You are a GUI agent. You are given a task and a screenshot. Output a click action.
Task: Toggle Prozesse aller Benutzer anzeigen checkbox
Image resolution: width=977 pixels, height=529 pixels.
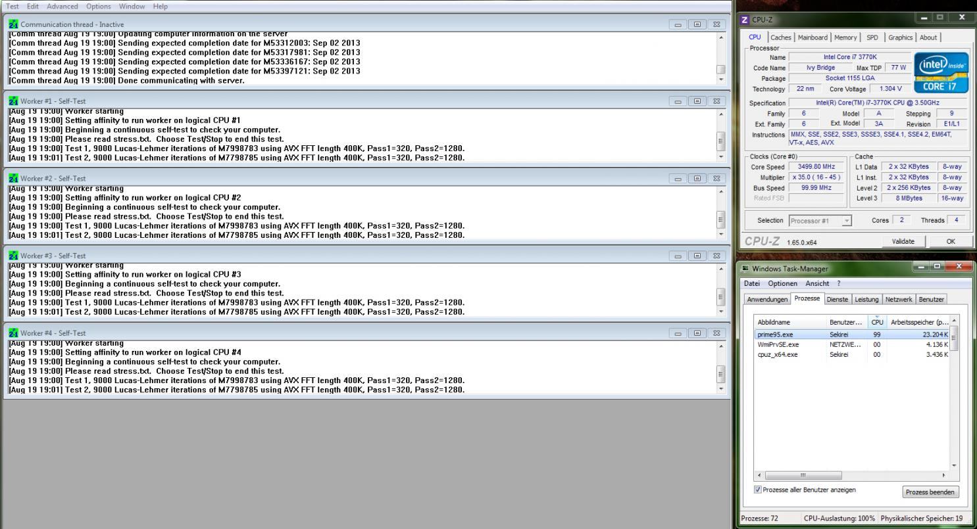tap(758, 490)
